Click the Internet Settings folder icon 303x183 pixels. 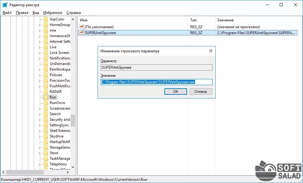click(46, 41)
